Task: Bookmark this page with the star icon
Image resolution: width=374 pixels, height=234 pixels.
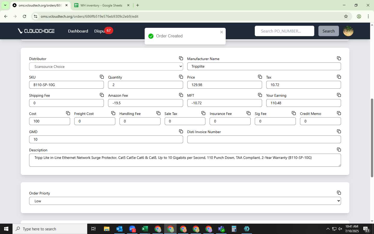Action: coord(346,16)
